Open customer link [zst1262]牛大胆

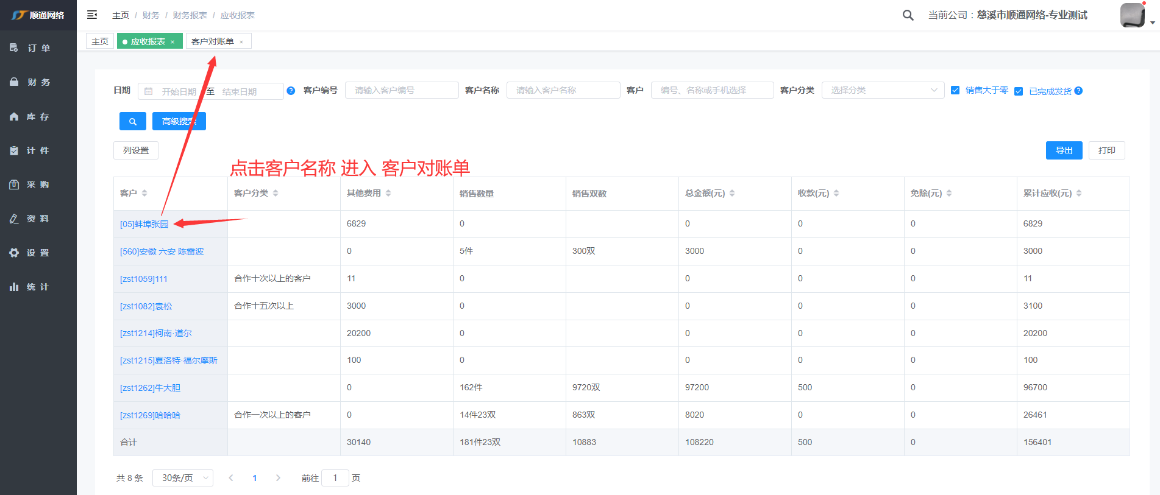coord(150,388)
